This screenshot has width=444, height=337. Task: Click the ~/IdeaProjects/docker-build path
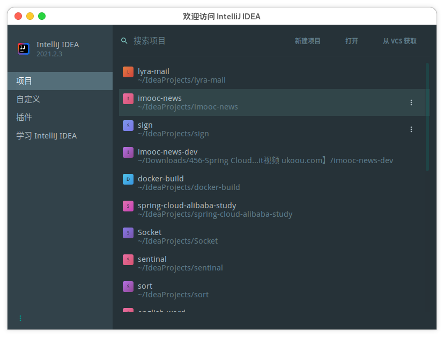click(x=189, y=188)
